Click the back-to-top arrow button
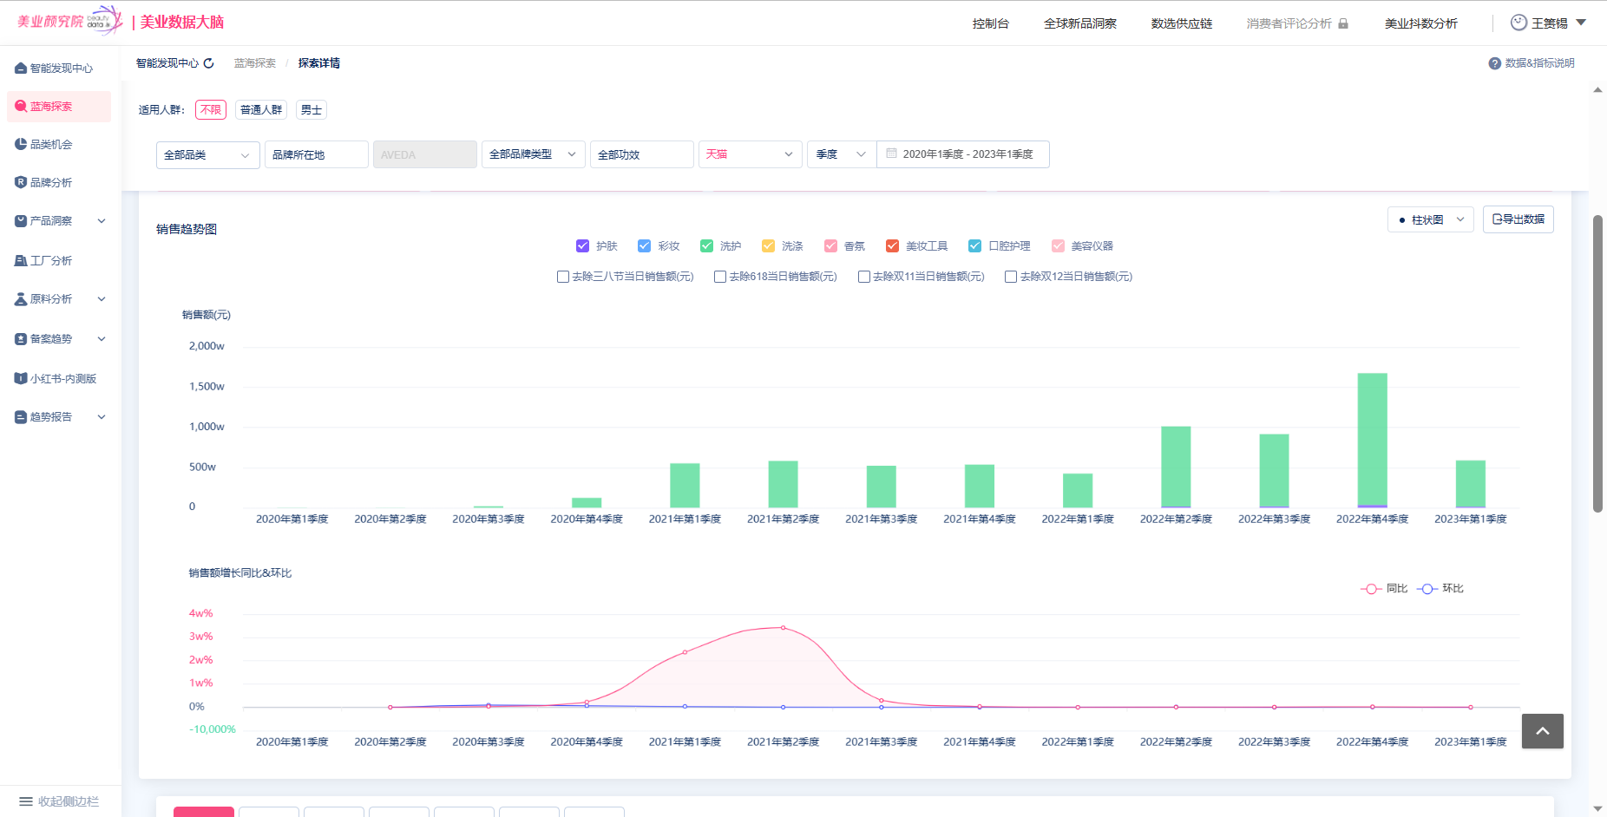 click(x=1542, y=731)
